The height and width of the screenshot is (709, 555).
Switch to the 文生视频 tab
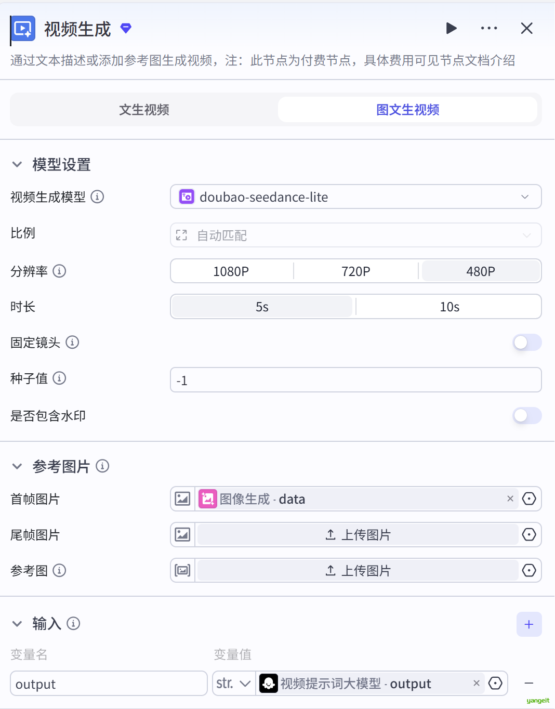tap(144, 110)
